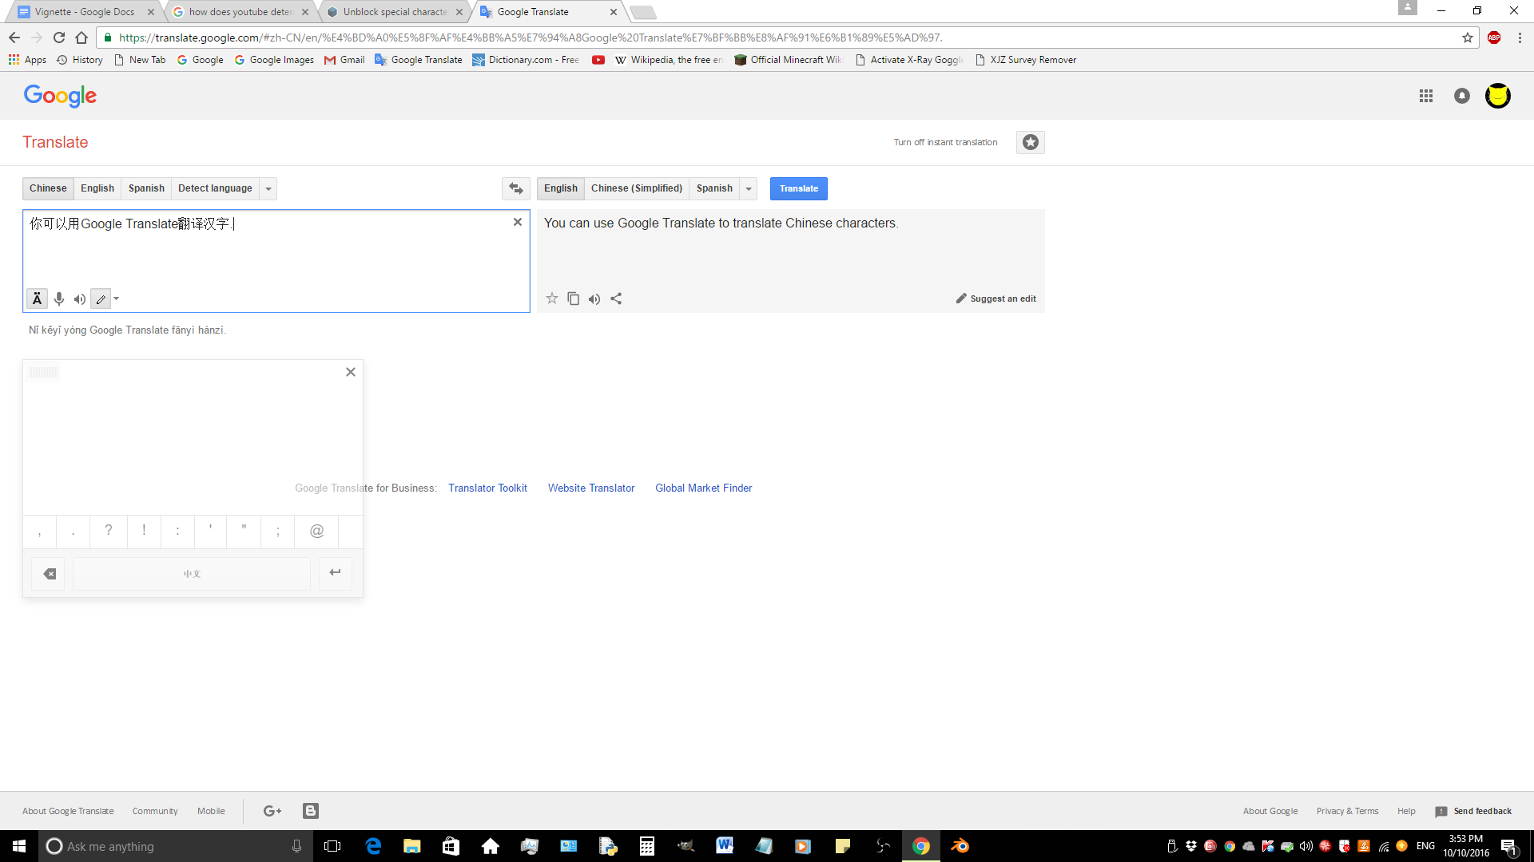Choose Detect language for source
Screen dimensions: 1534x862
pyautogui.click(x=215, y=188)
